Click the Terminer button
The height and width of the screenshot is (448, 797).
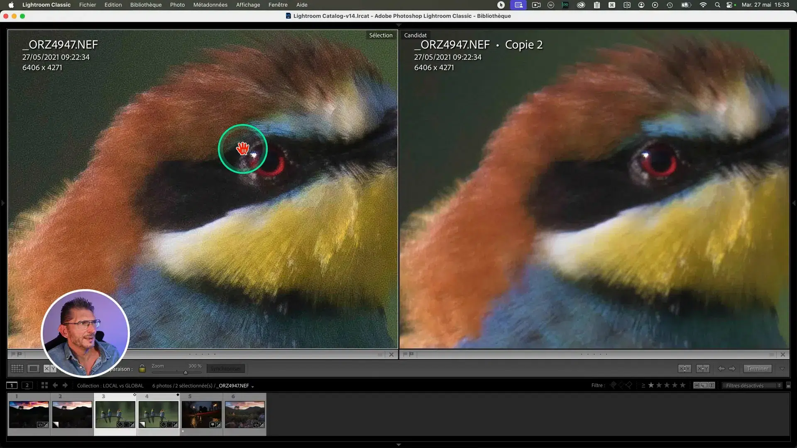(758, 368)
